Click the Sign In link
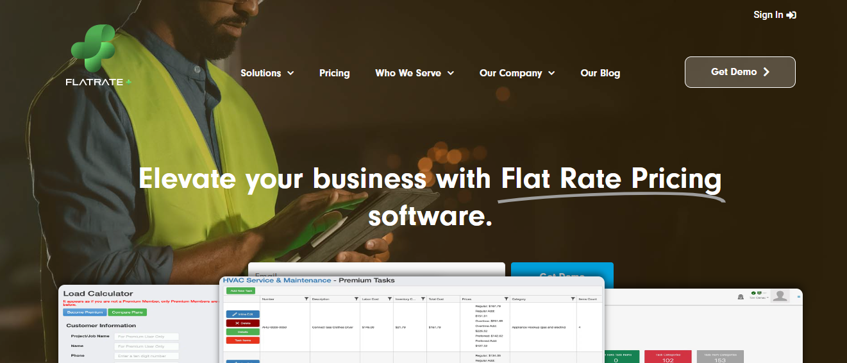This screenshot has height=363, width=847. coord(775,15)
